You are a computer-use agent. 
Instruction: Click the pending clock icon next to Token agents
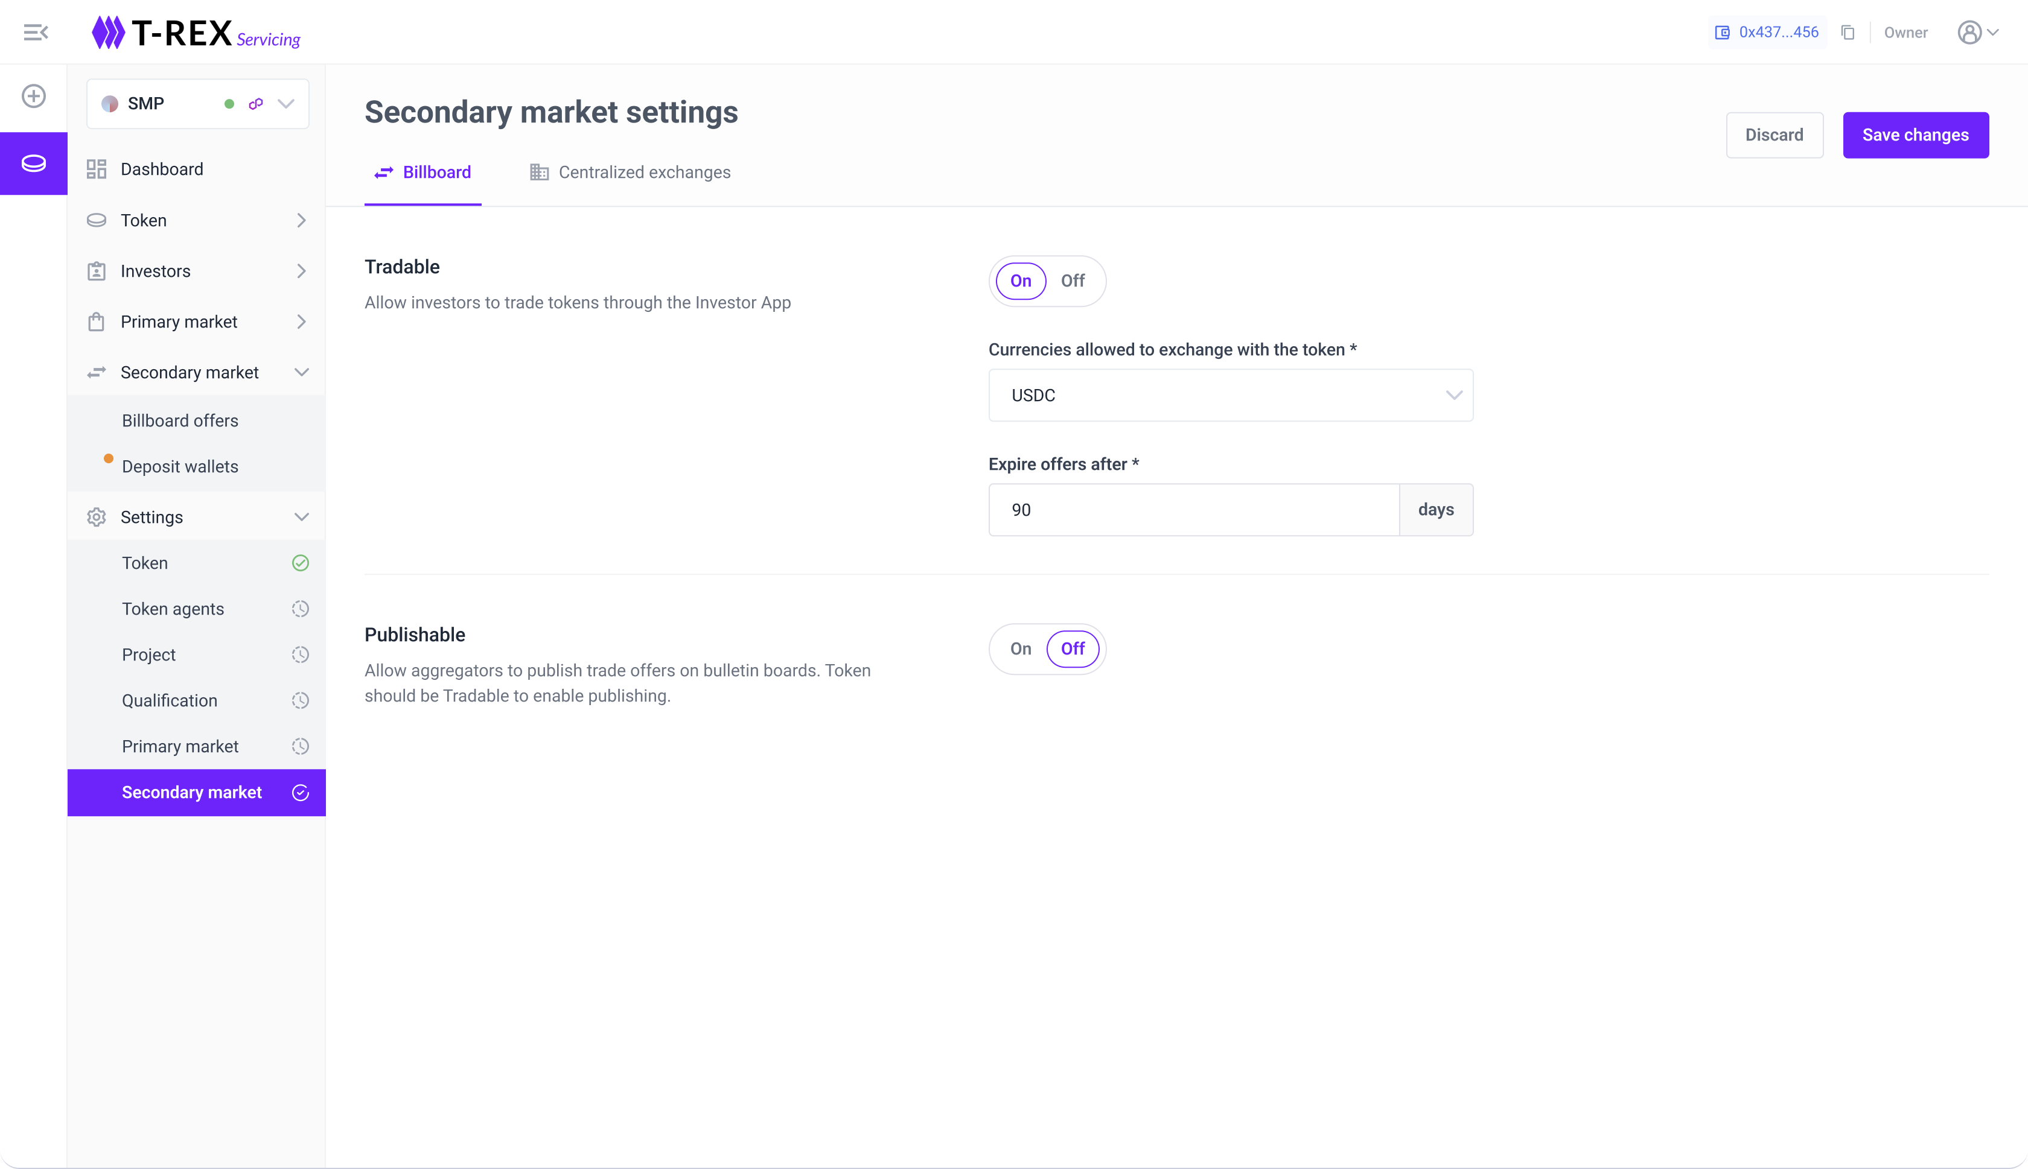[x=301, y=609]
